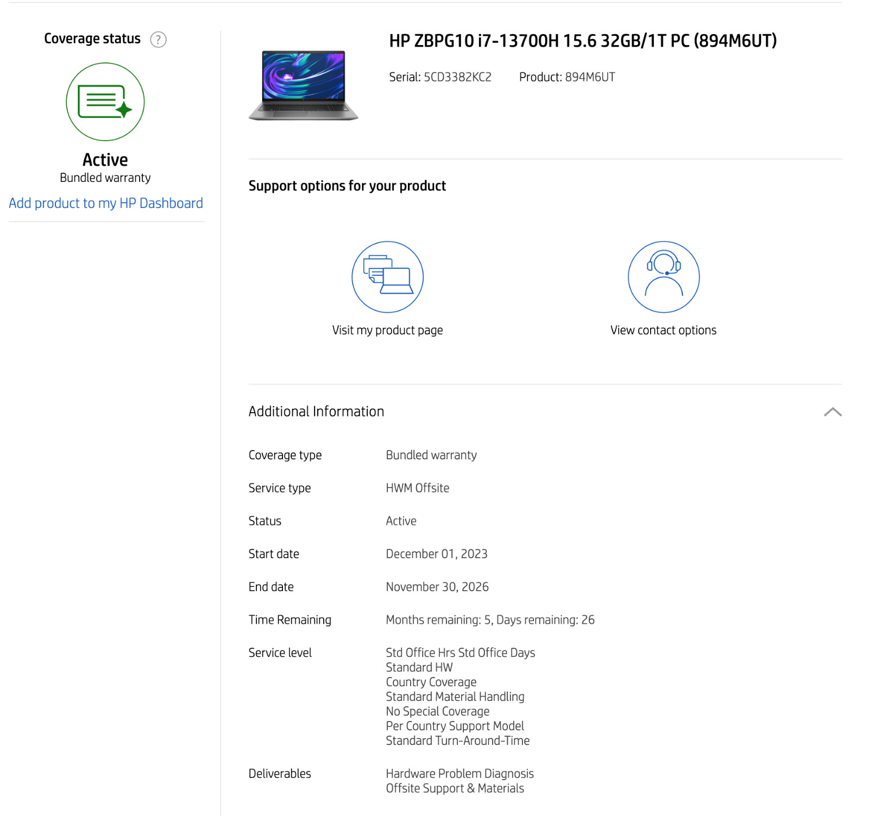Click the Serial: 5CD3382KC2 text
Screen dimensions: 869x816
coord(440,77)
